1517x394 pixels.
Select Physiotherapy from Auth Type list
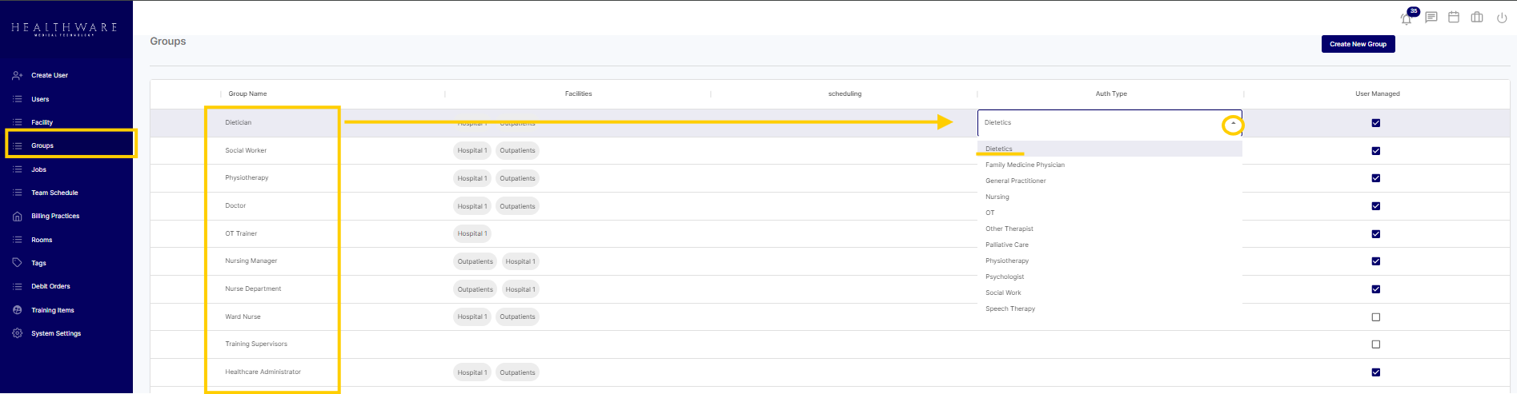pyautogui.click(x=1007, y=261)
